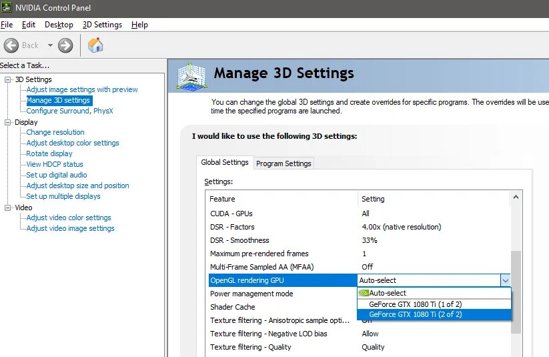Open the 3D Settings menu
Screen dimensions: 549x357
(102, 25)
